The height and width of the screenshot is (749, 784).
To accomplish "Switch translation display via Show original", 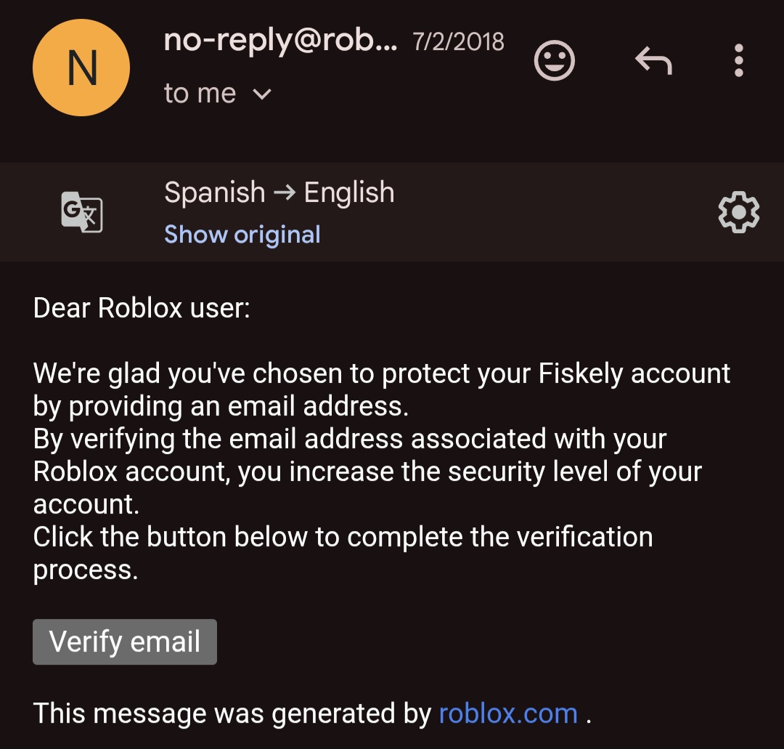I will click(x=242, y=234).
